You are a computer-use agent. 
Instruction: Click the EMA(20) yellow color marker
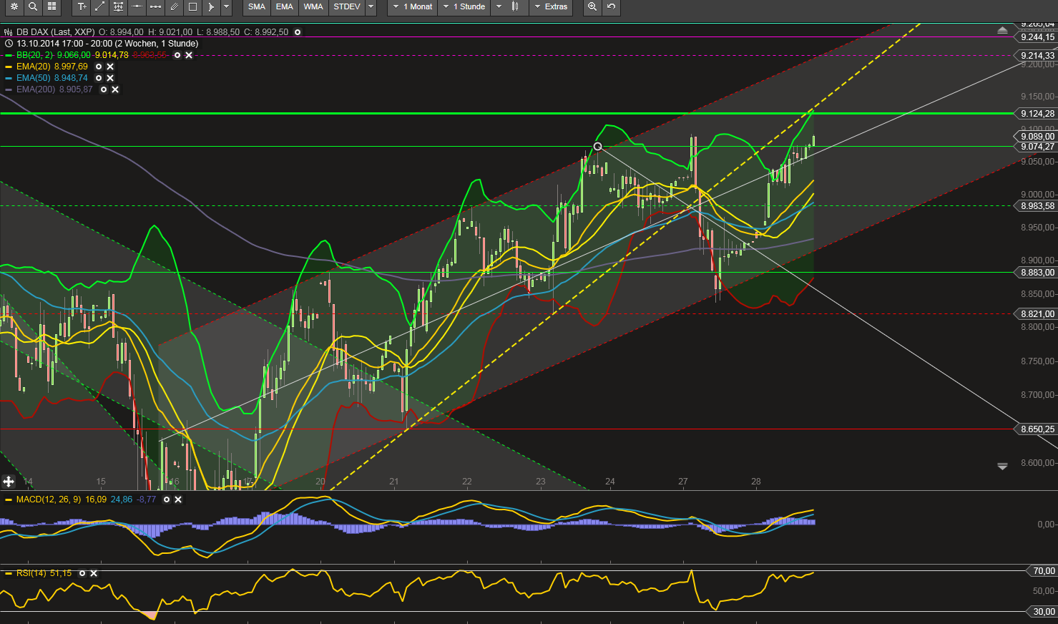click(9, 67)
